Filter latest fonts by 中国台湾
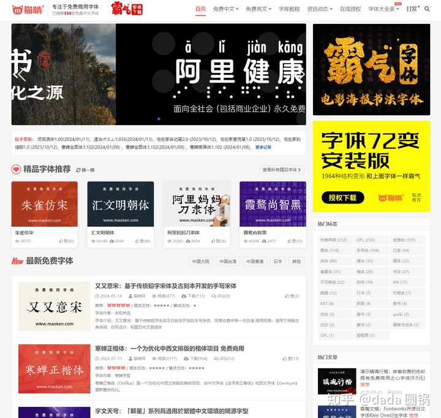 228,262
